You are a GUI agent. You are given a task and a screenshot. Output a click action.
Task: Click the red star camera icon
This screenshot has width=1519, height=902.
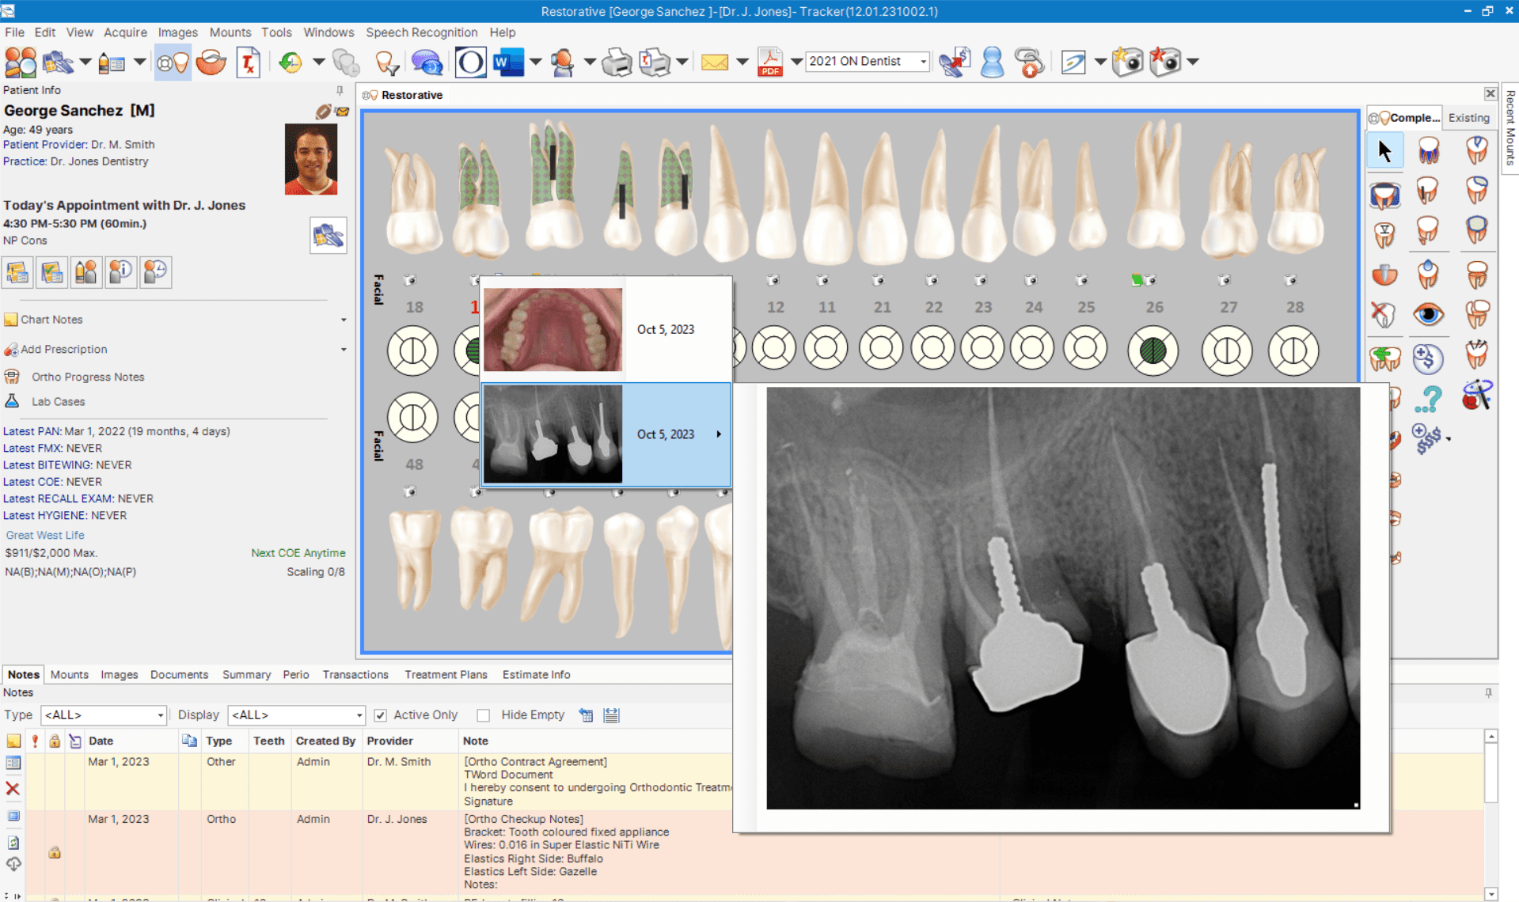point(1165,62)
